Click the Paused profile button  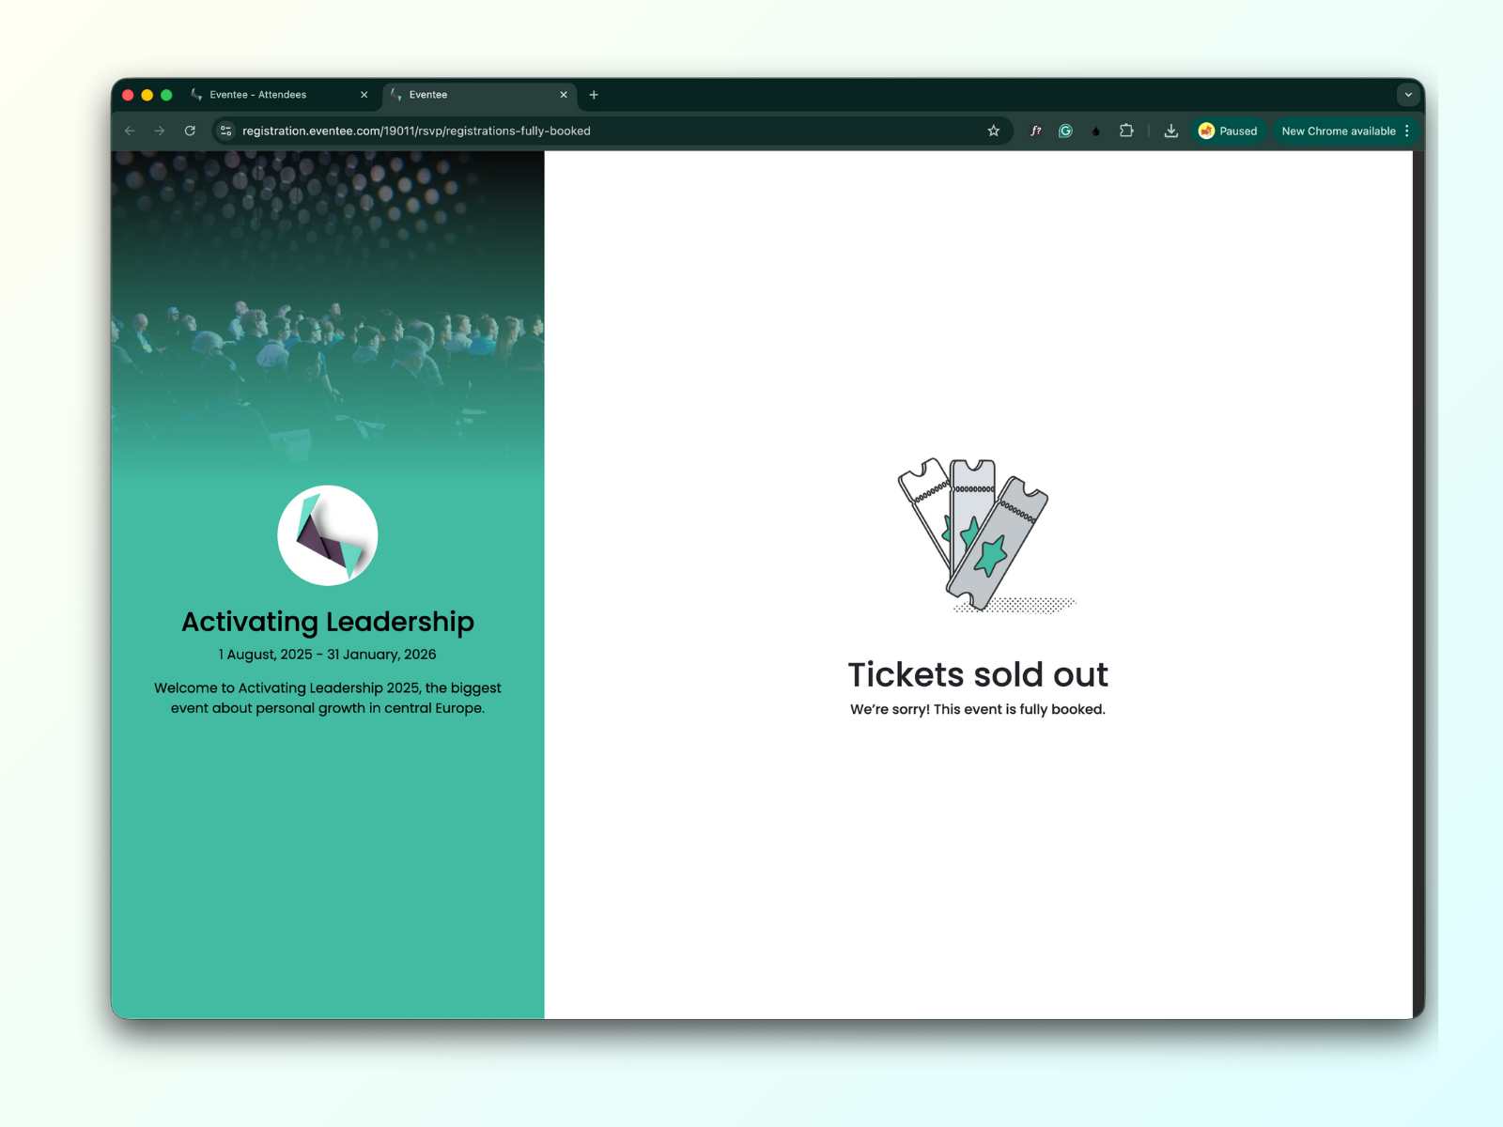pyautogui.click(x=1228, y=131)
